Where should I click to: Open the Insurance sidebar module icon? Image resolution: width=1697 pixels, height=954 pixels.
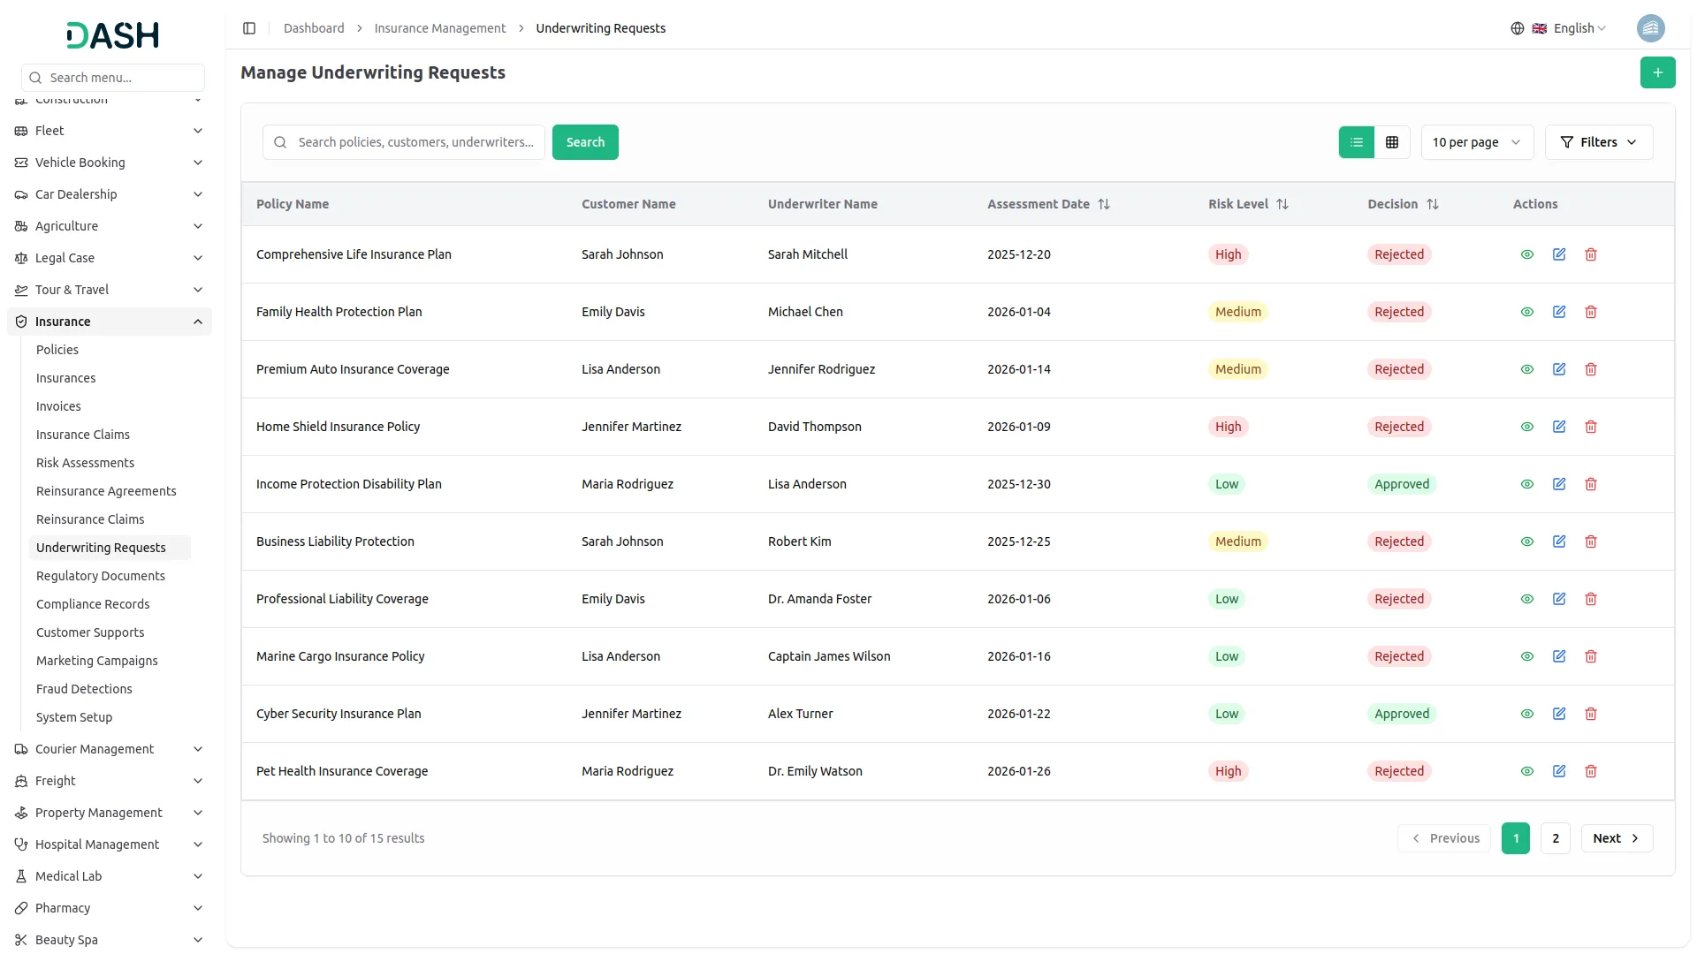(x=20, y=321)
